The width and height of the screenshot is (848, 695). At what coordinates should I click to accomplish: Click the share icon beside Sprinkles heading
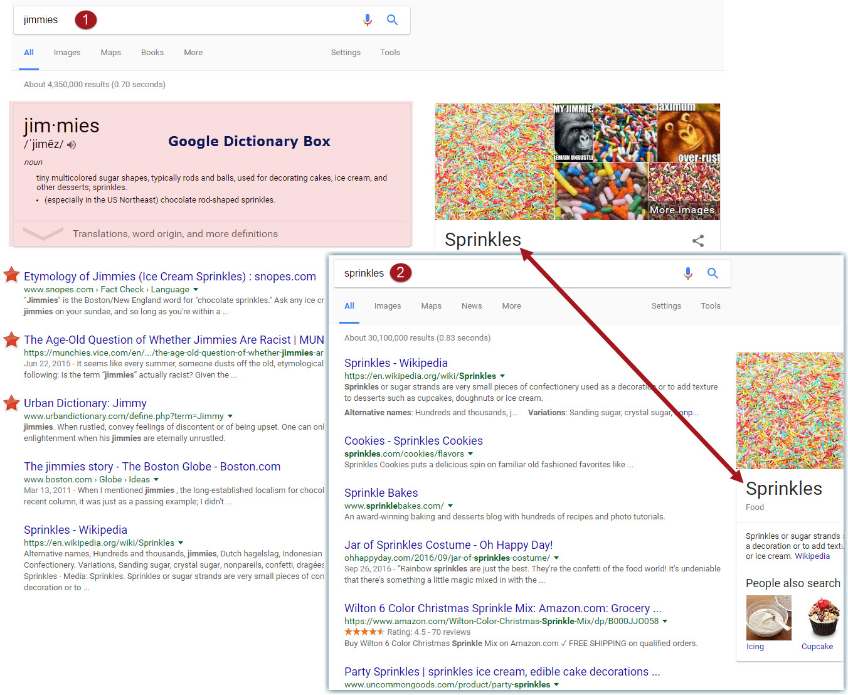pos(698,240)
